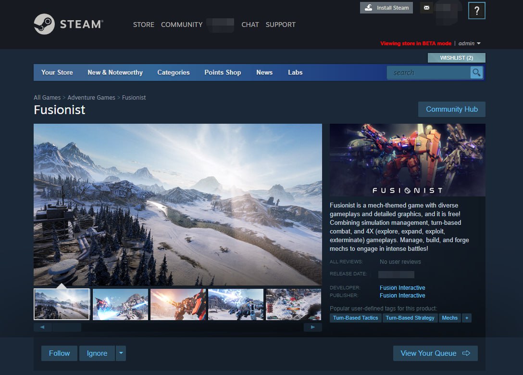Screen dimensions: 523x375
Task: Click View Your Queue button
Action: 436,353
